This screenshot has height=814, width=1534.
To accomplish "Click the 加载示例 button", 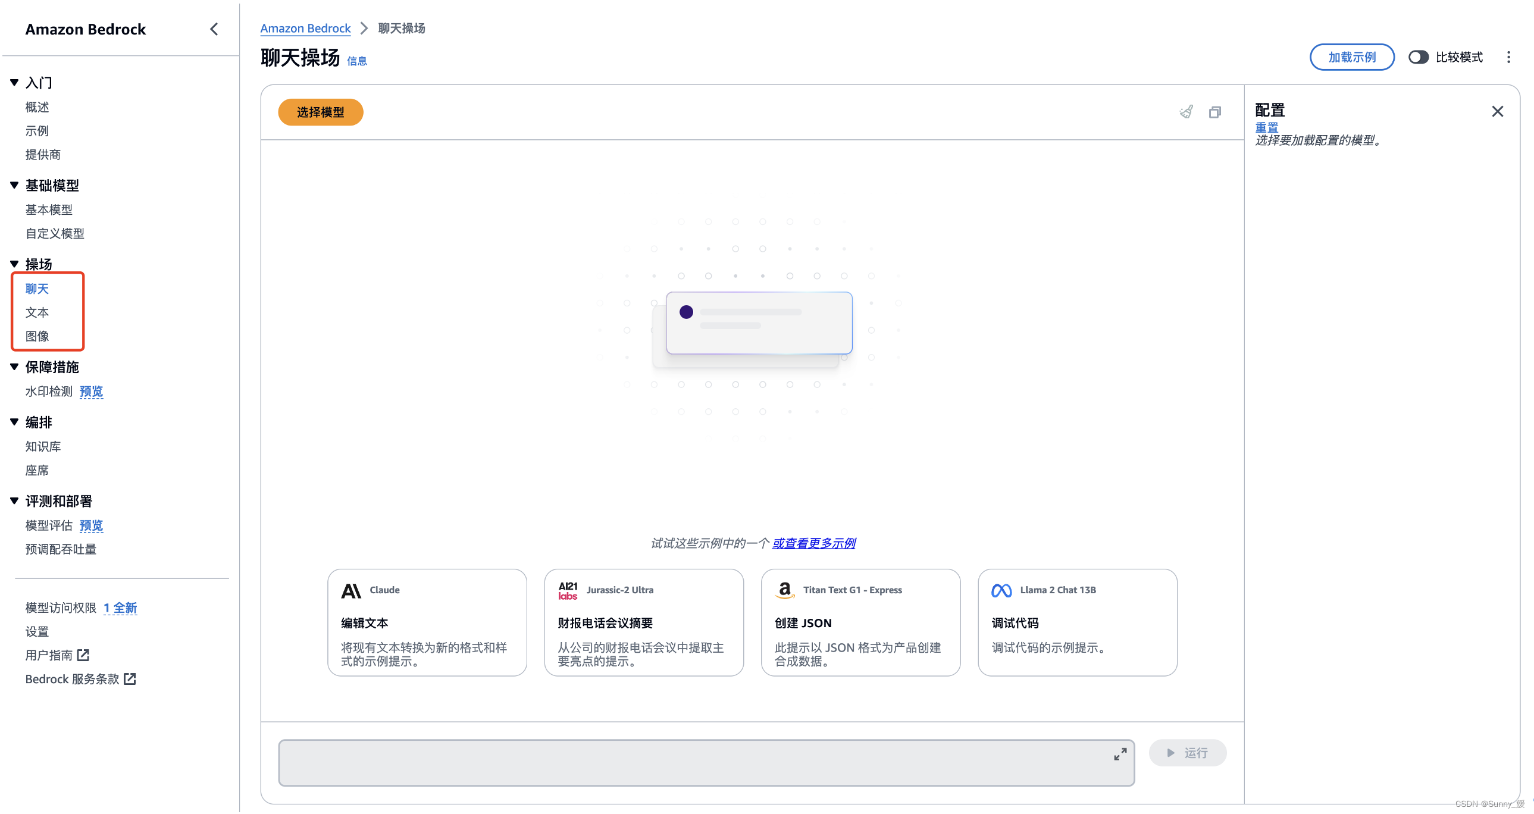I will coord(1352,57).
